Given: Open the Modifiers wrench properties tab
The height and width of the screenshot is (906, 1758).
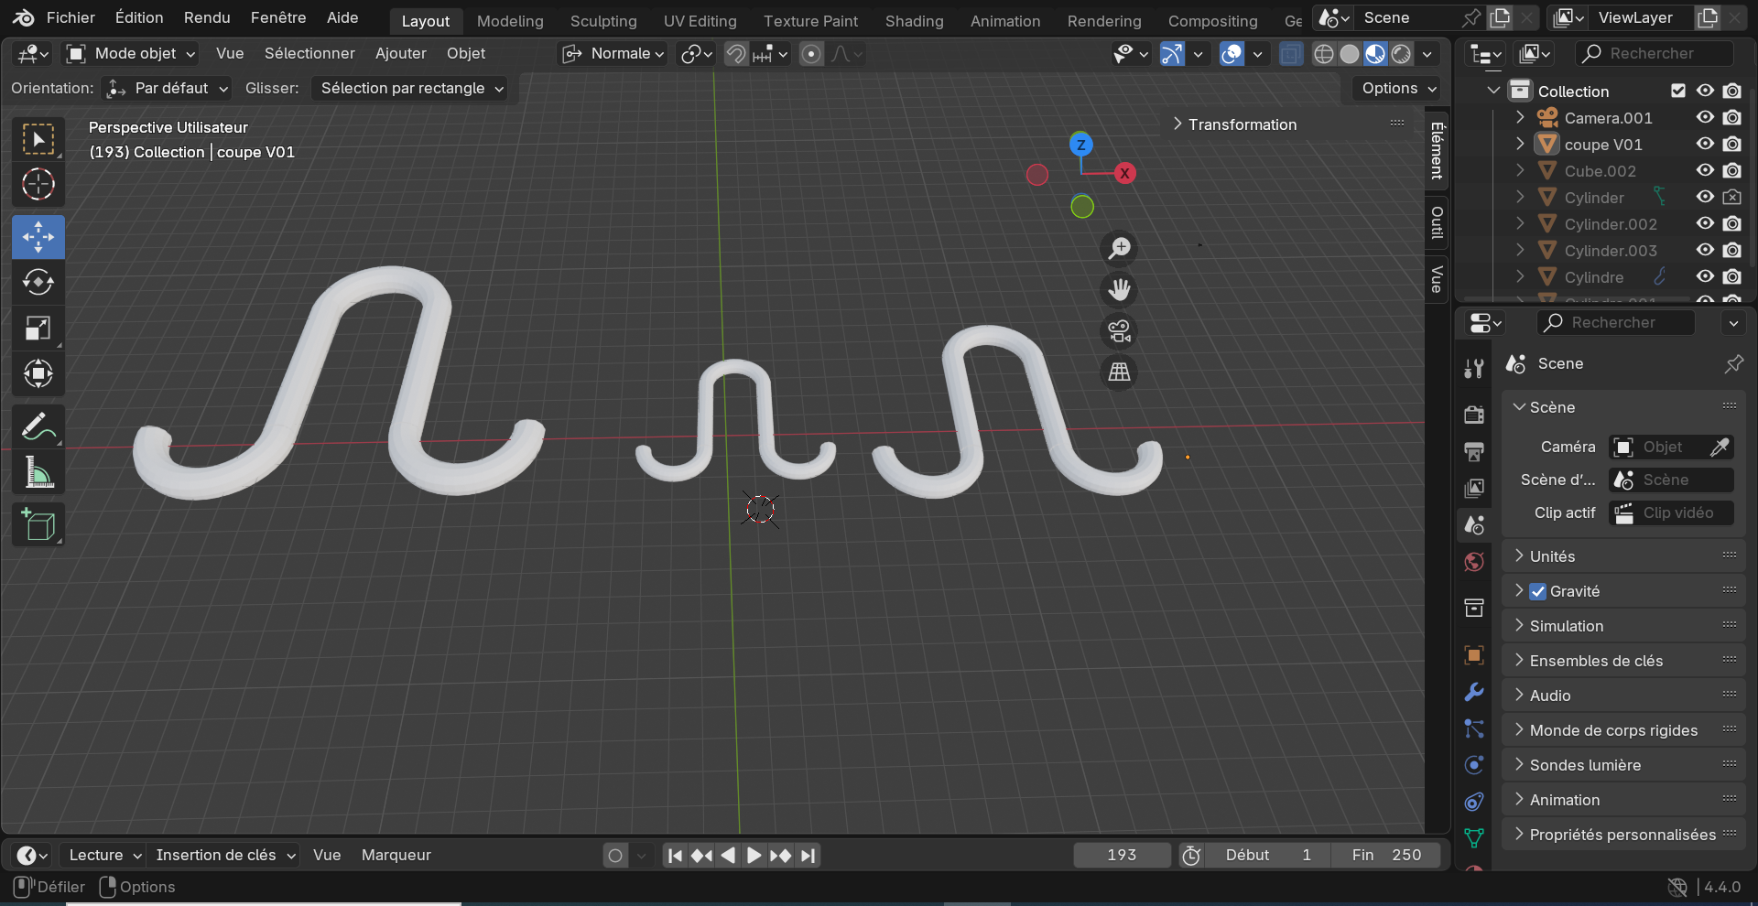Looking at the screenshot, I should coord(1473,692).
